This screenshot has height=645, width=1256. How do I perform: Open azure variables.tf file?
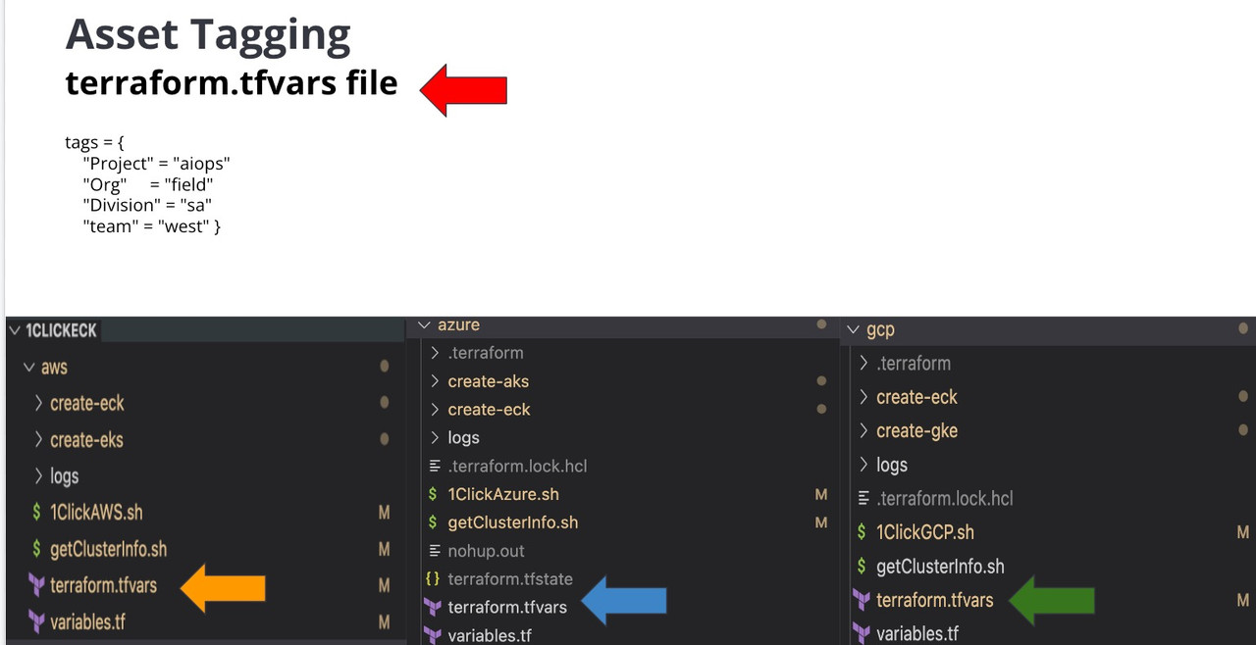[x=490, y=635]
